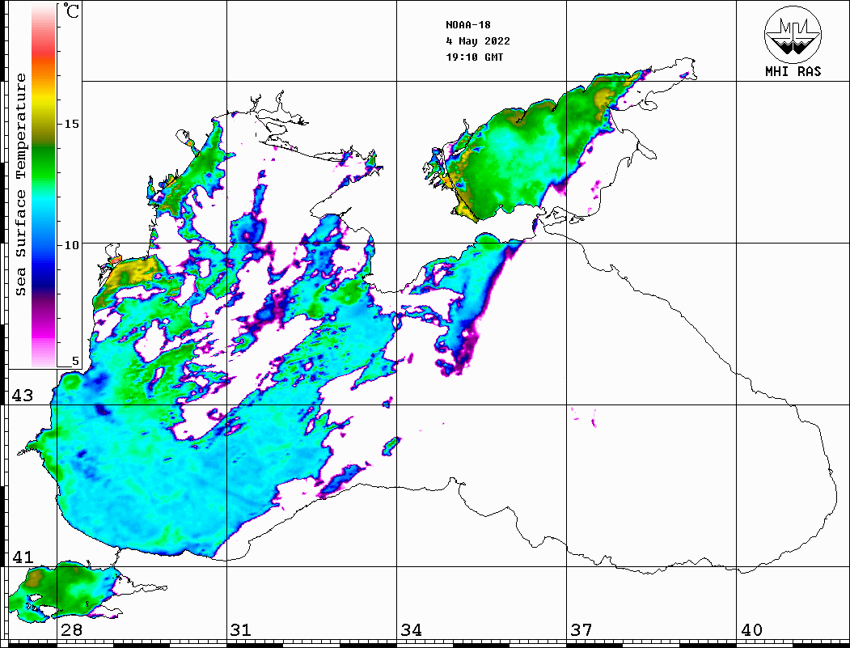
Task: Click the 'NOAA-18' satellite label
Action: click(x=467, y=25)
